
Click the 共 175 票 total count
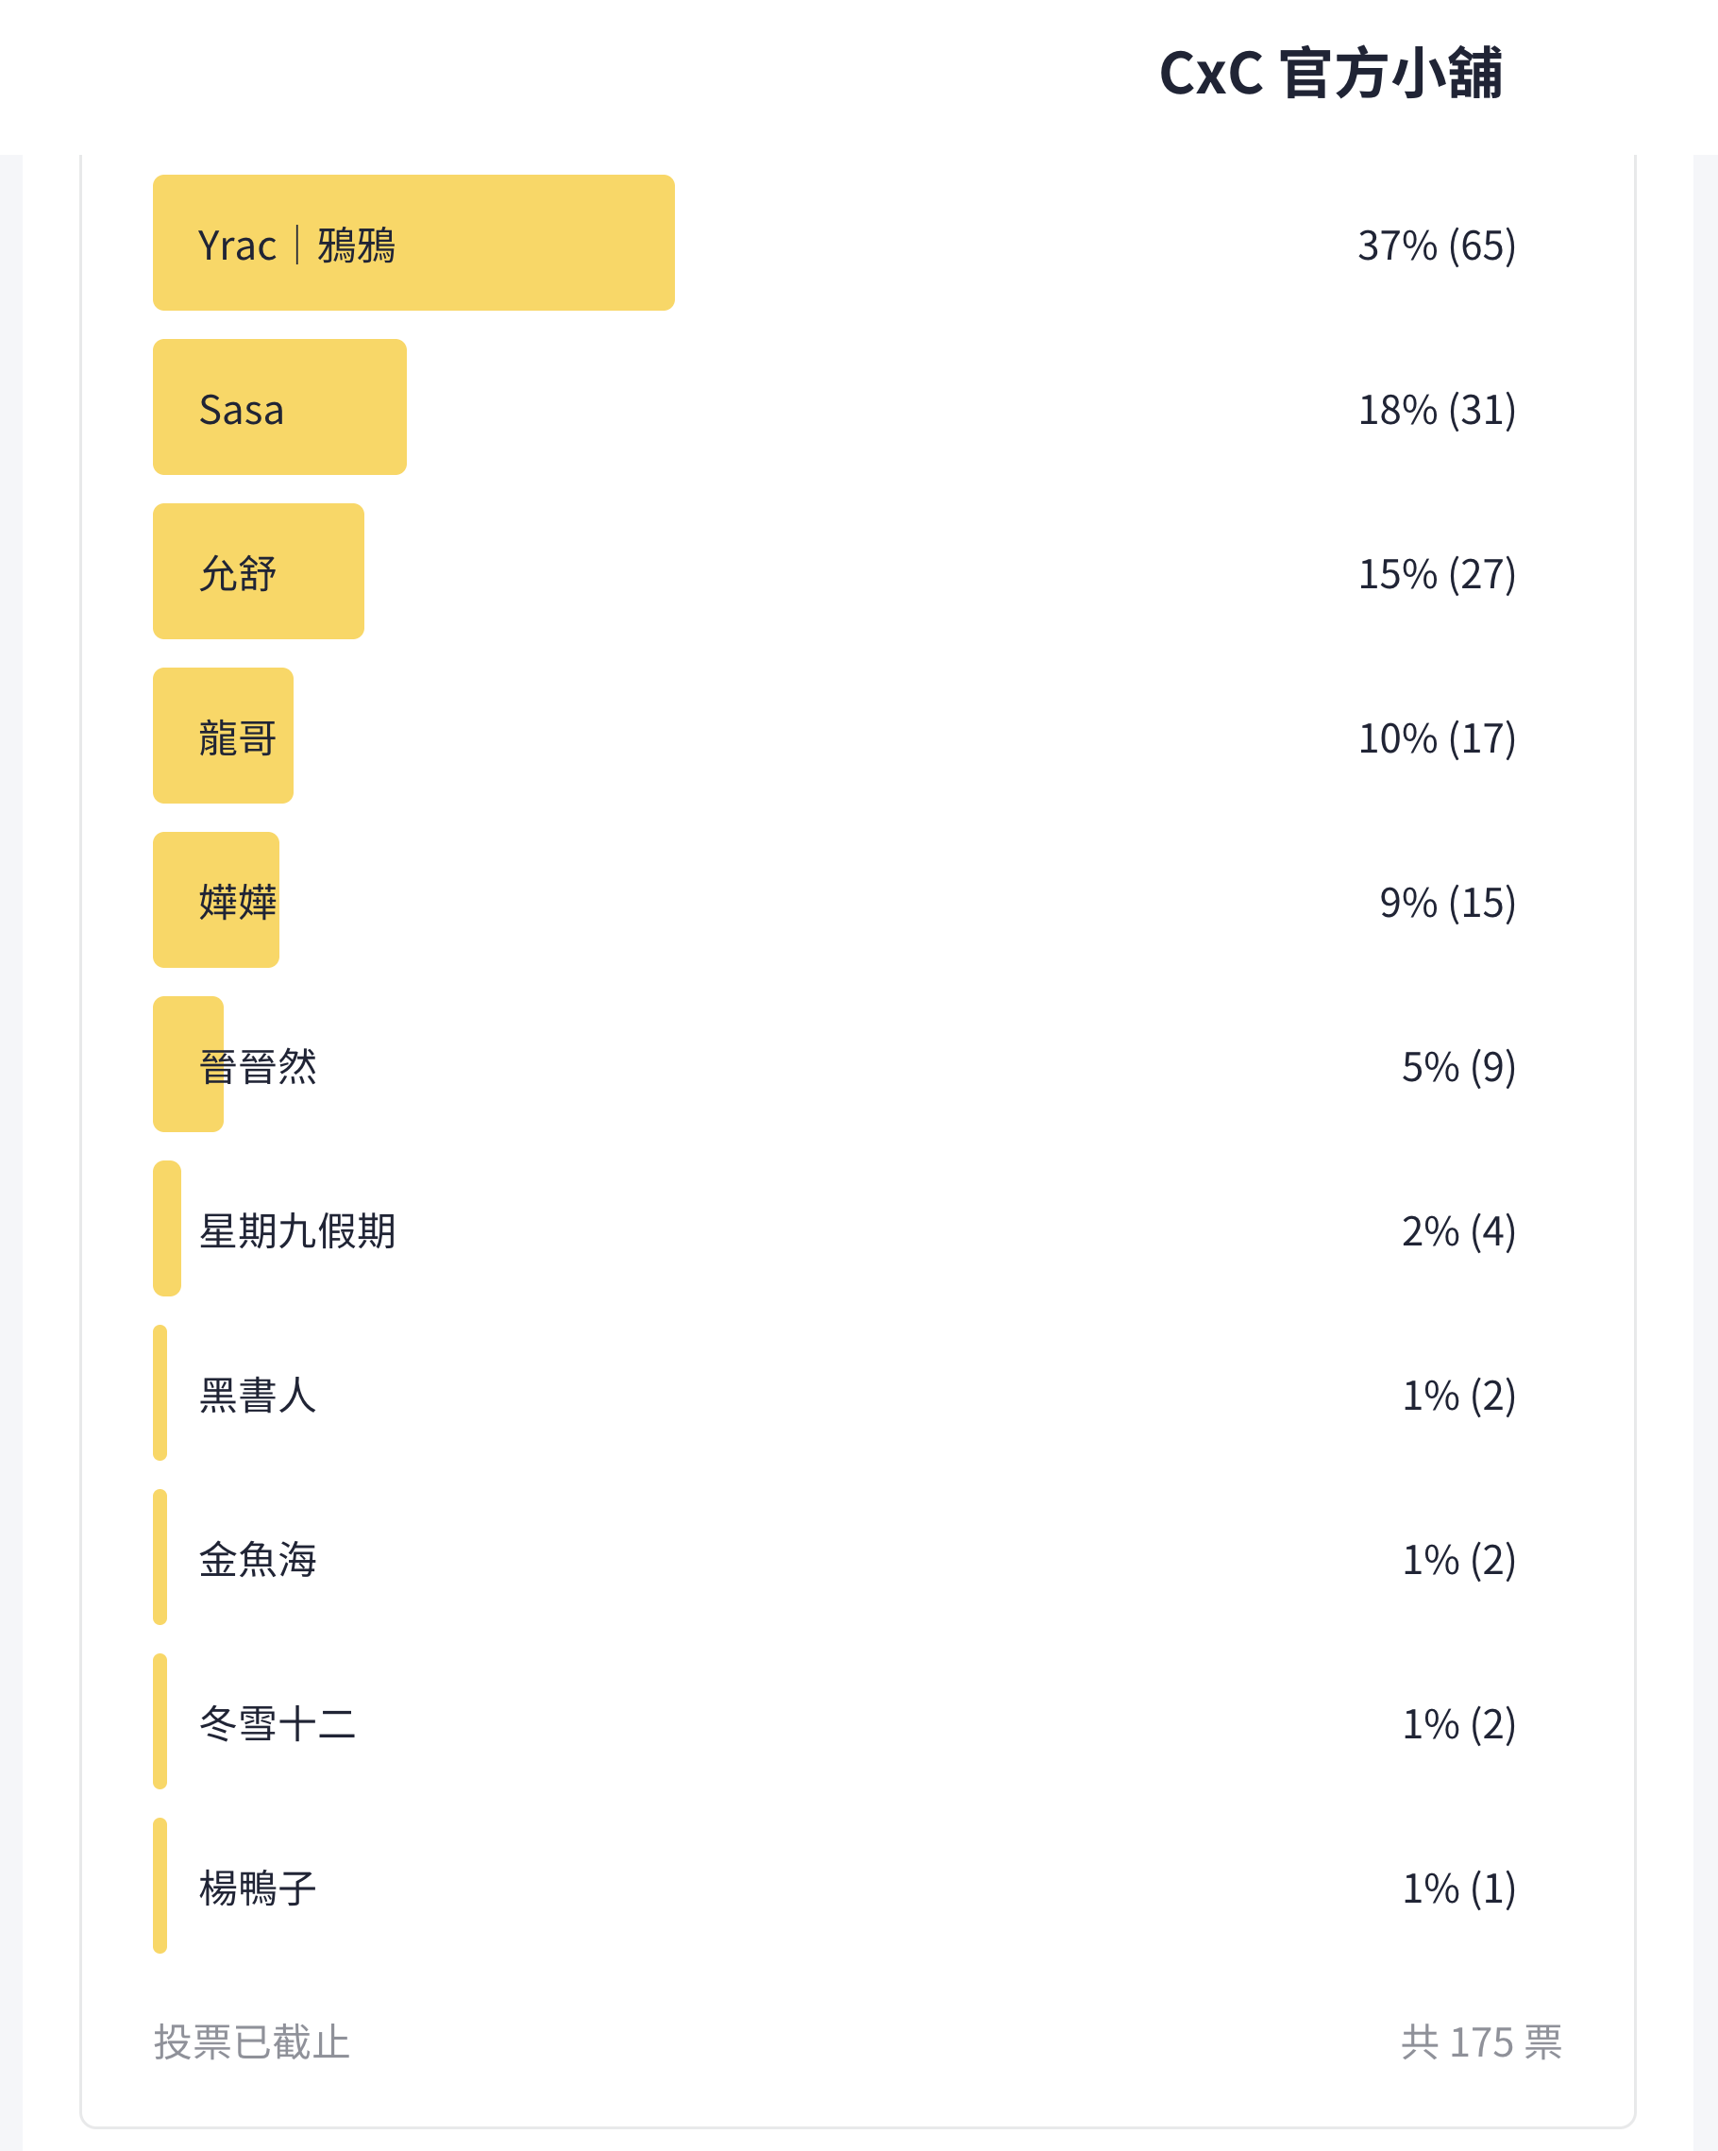point(1482,2042)
